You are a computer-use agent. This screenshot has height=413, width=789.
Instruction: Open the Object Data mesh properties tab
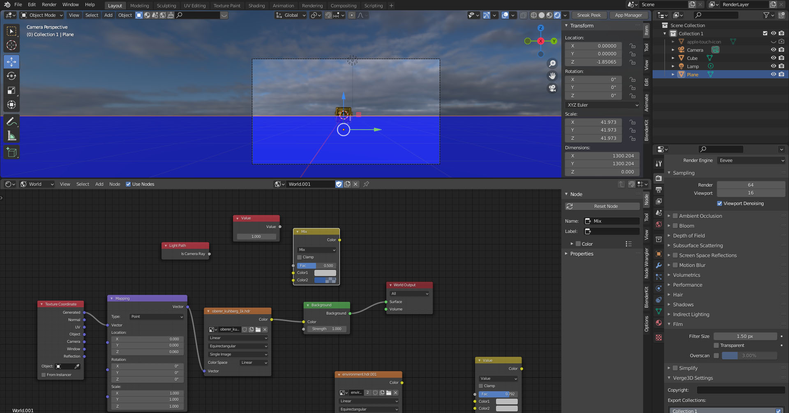pyautogui.click(x=659, y=311)
